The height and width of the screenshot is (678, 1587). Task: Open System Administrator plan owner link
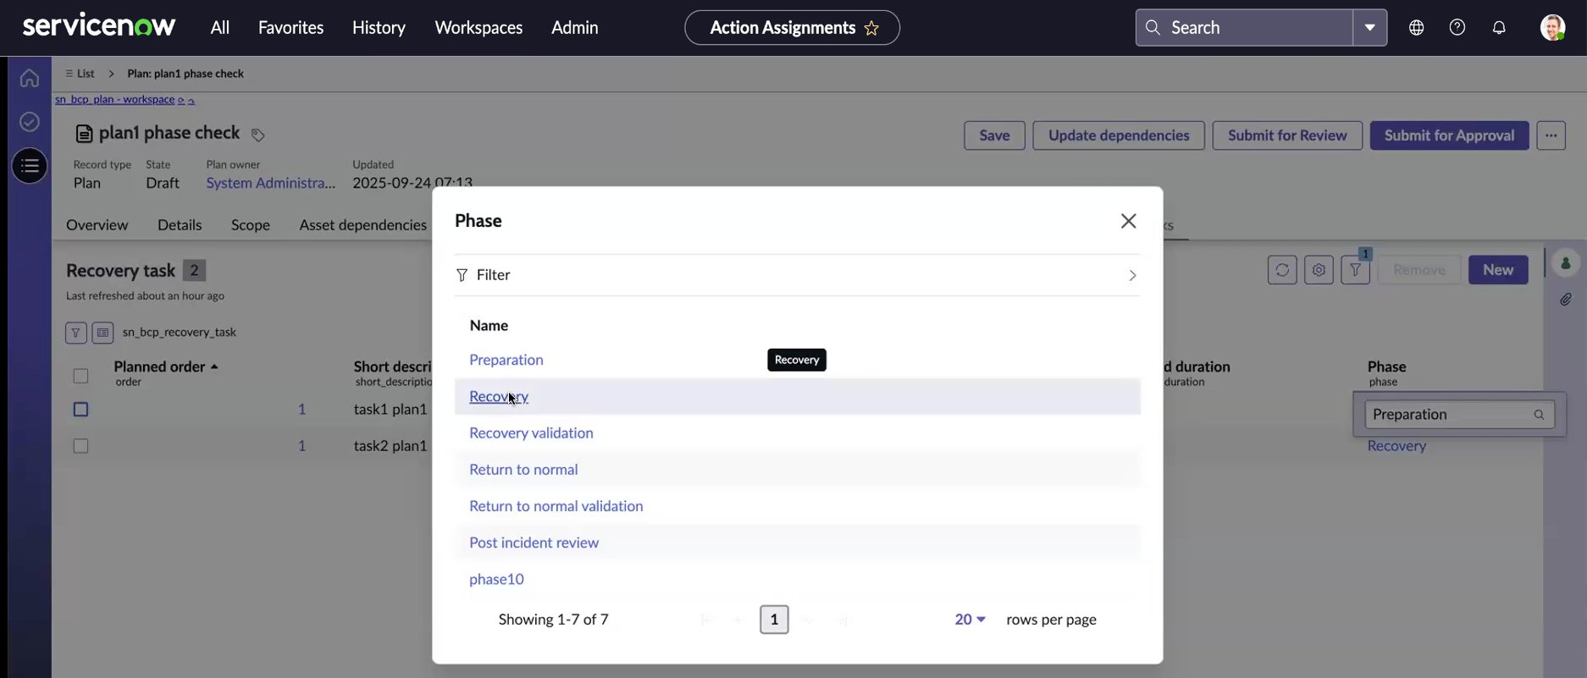[270, 183]
